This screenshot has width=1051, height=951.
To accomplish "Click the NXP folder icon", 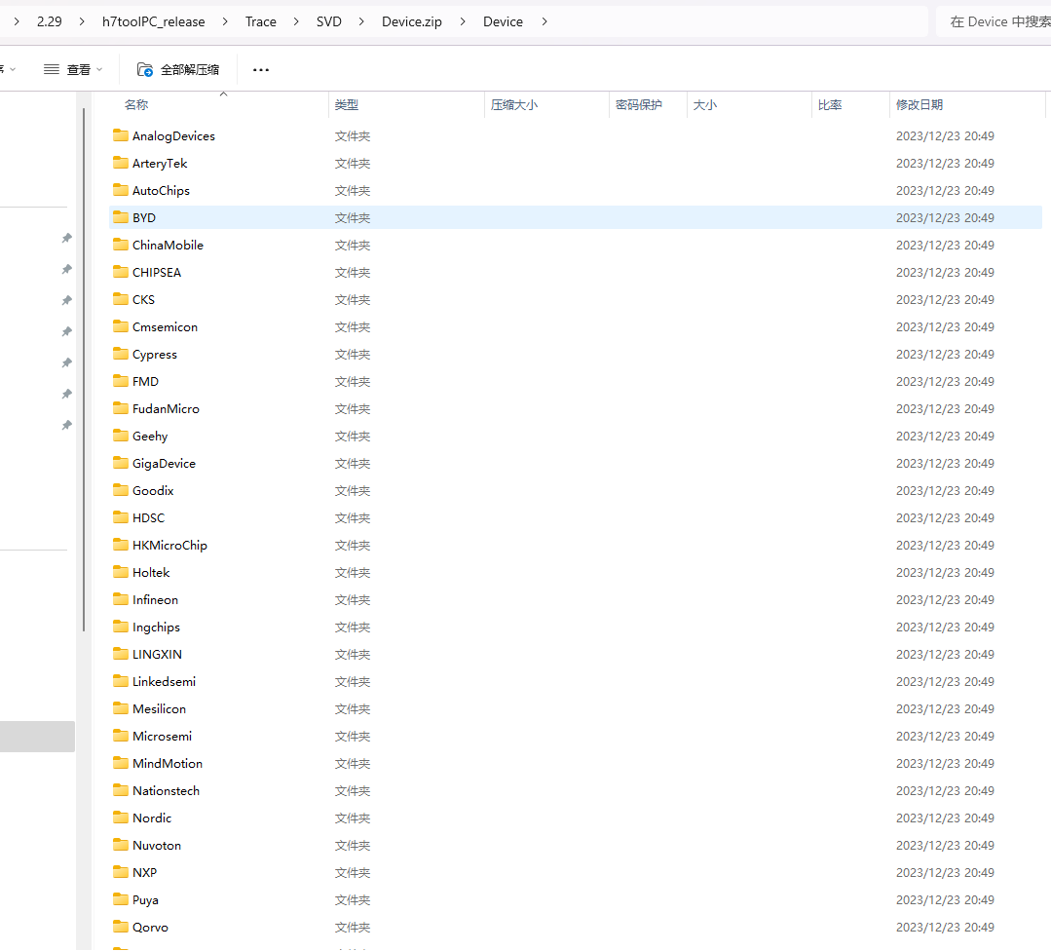I will pos(121,872).
